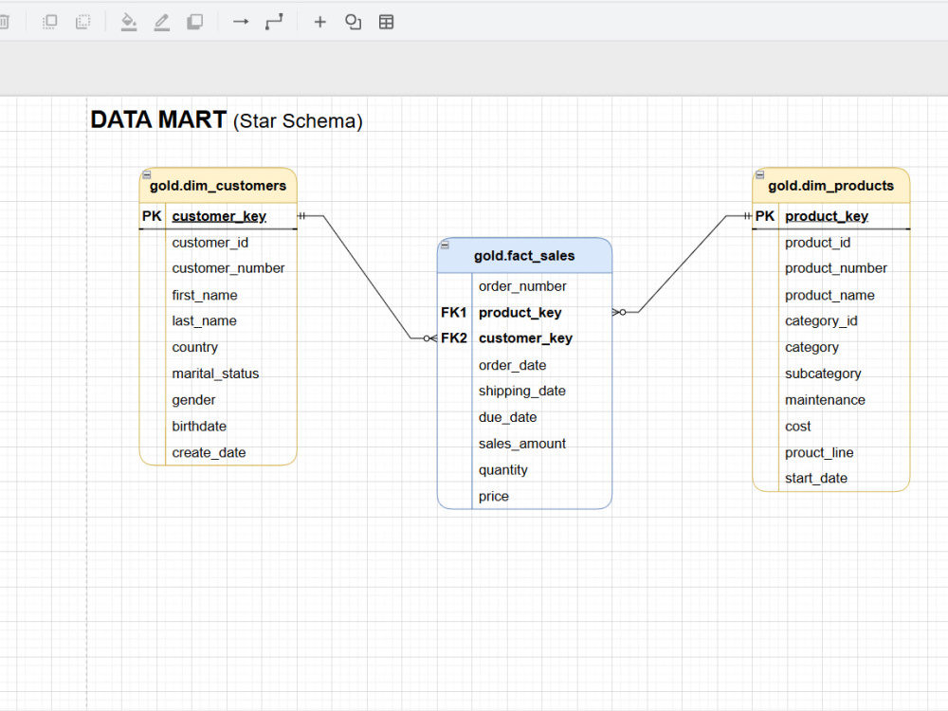Click the To Front toolbar icon

click(49, 23)
